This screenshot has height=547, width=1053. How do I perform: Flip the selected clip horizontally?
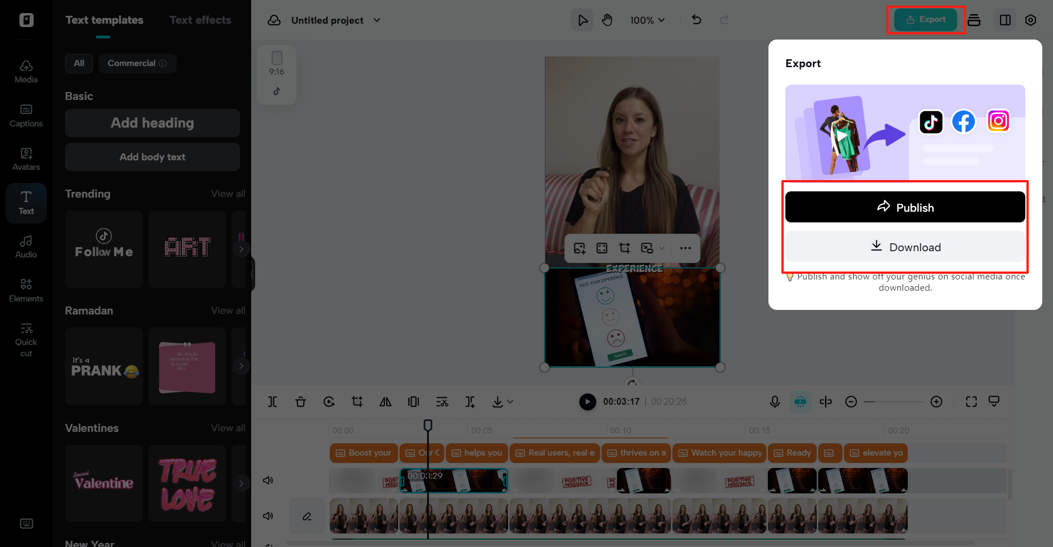(x=385, y=401)
